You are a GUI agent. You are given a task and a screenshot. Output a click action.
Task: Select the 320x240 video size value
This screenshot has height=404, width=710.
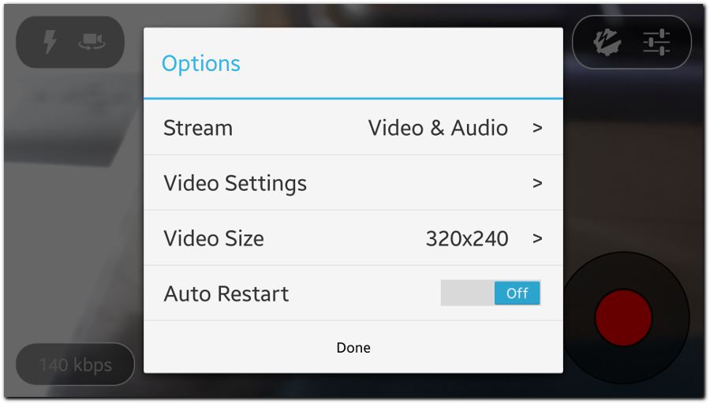467,238
